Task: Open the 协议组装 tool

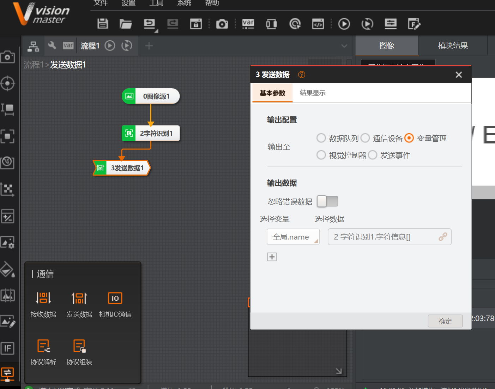Action: point(79,352)
